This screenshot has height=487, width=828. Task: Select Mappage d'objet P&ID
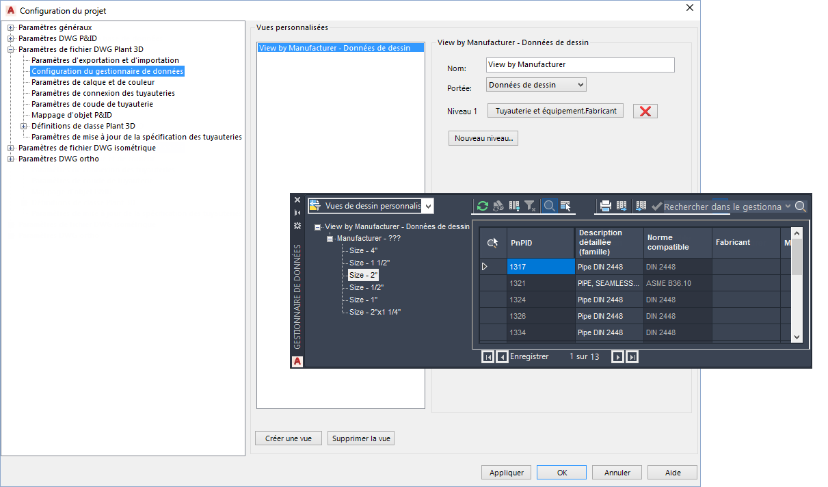72,115
